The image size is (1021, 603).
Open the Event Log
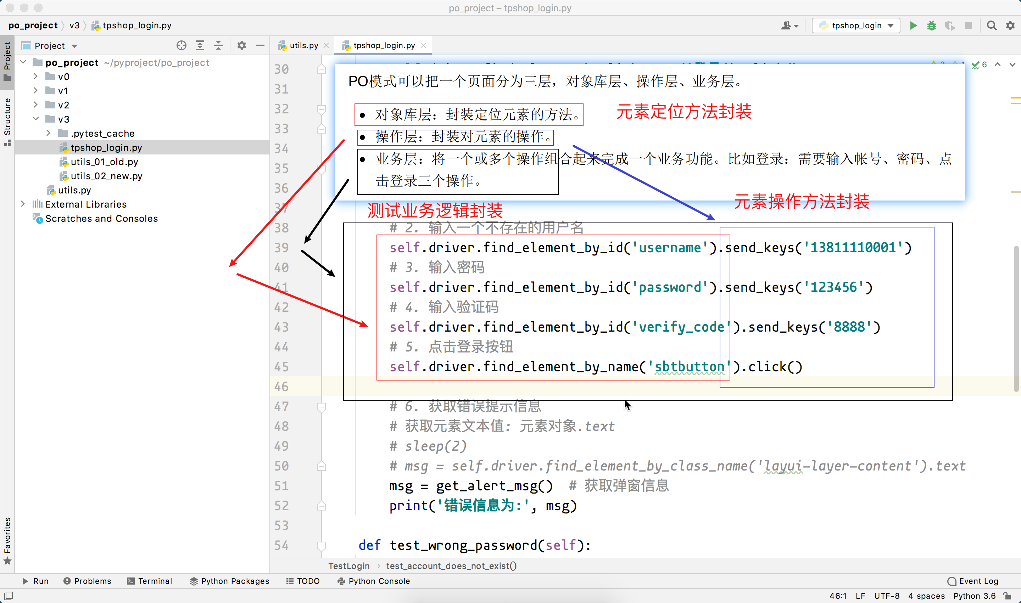click(973, 581)
